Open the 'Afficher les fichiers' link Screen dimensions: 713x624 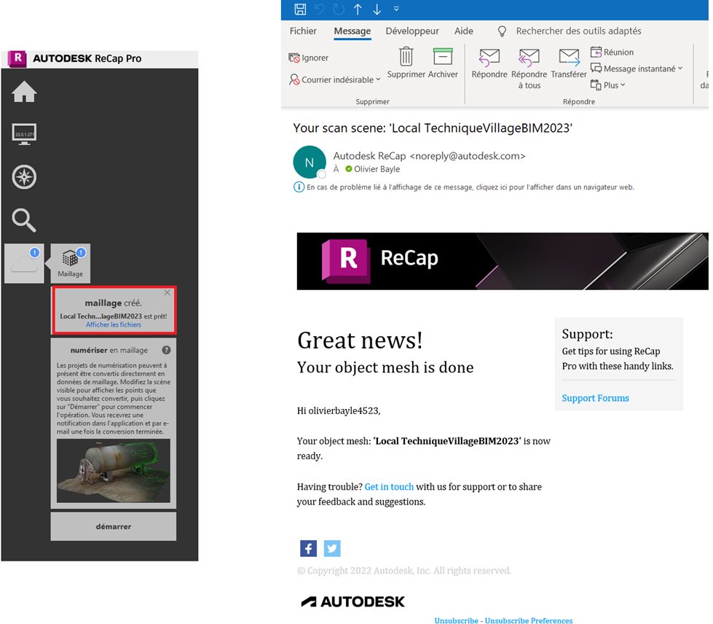[114, 324]
